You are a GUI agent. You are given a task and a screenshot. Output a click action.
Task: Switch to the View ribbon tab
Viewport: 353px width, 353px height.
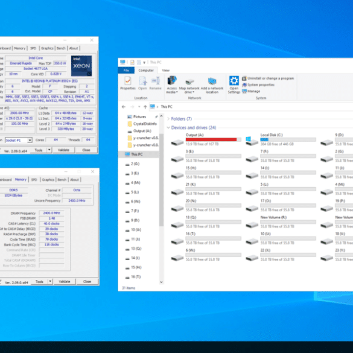pyautogui.click(x=165, y=70)
